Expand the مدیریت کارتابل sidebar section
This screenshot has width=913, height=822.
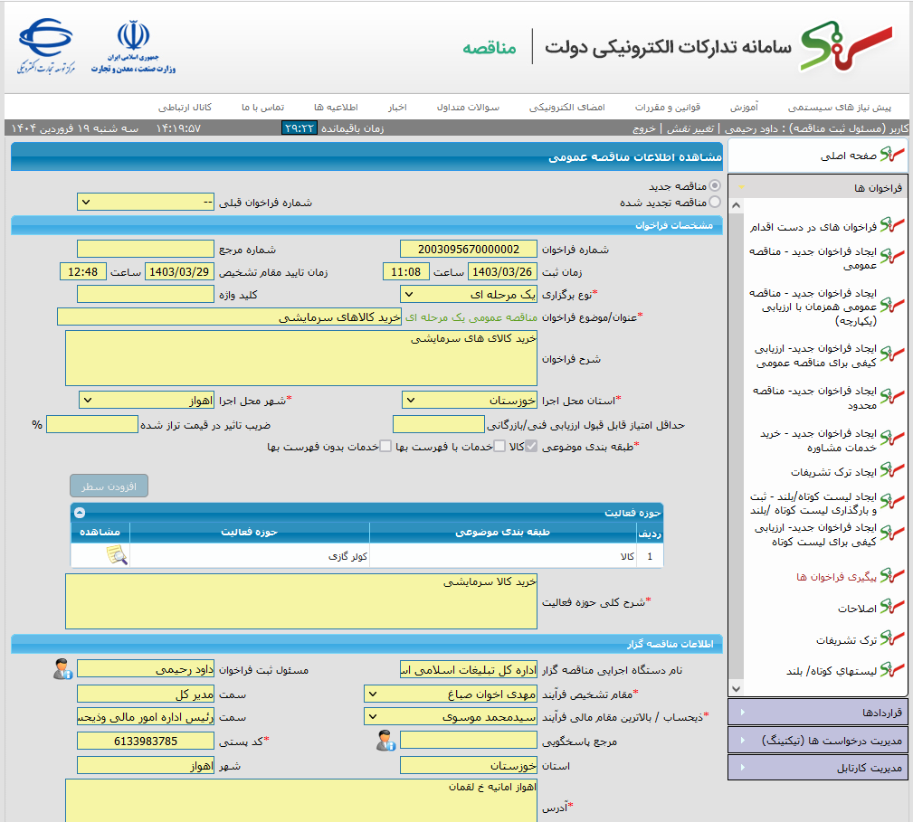pos(817,768)
